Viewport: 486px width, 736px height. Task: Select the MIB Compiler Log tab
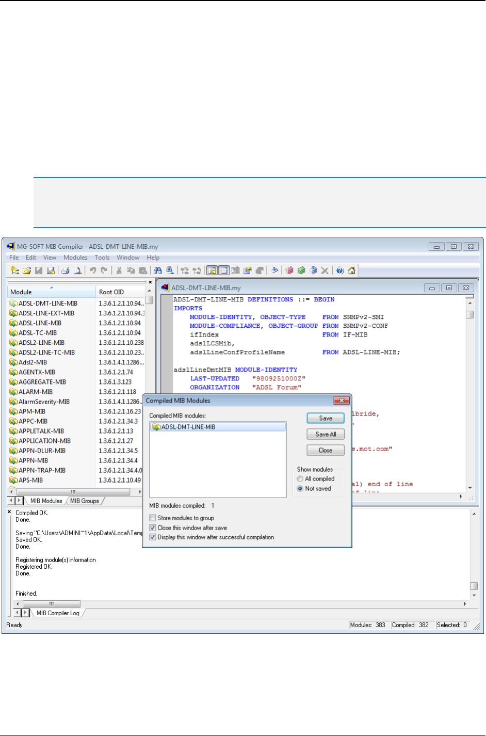point(58,613)
